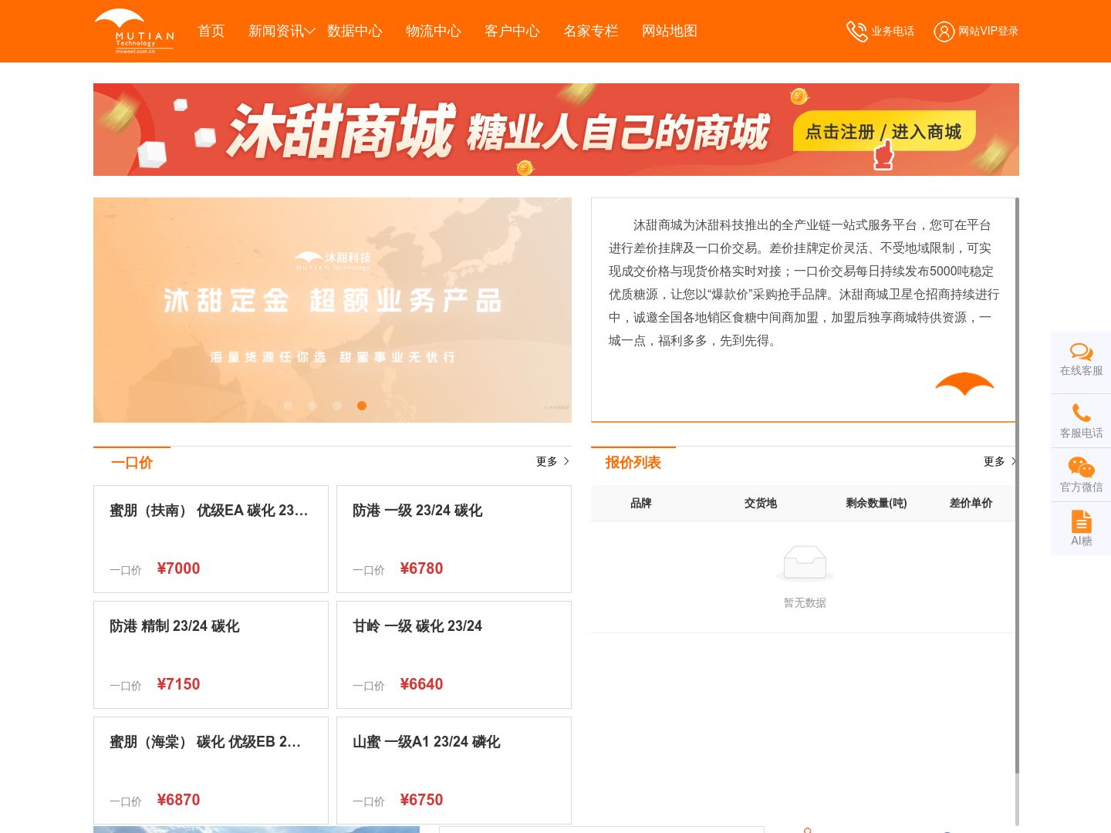Open the 网站地图 menu item
Image resolution: width=1111 pixels, height=833 pixels.
(670, 31)
